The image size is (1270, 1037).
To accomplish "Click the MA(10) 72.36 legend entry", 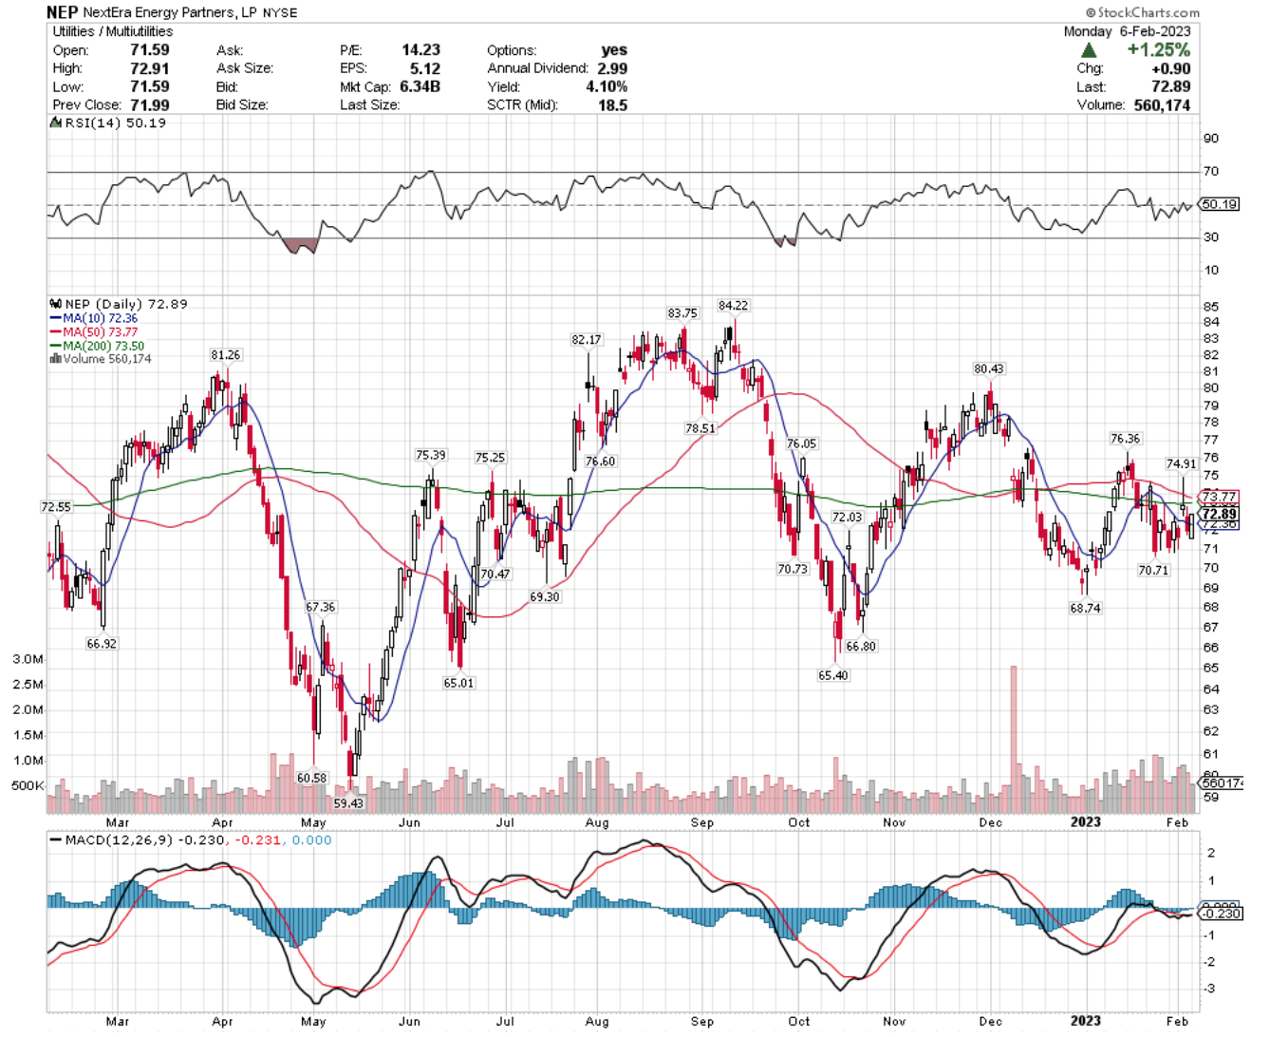I will (94, 318).
